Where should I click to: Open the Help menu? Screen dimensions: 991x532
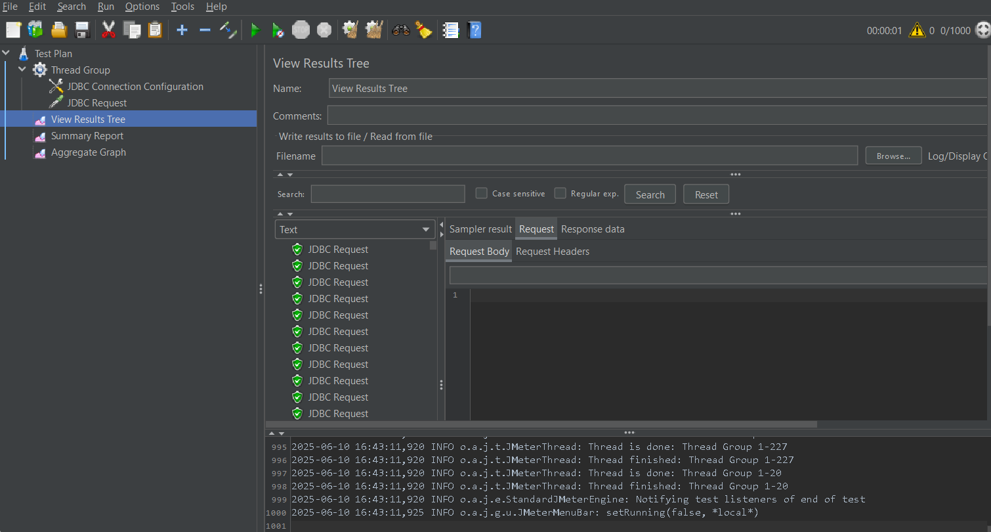[216, 7]
